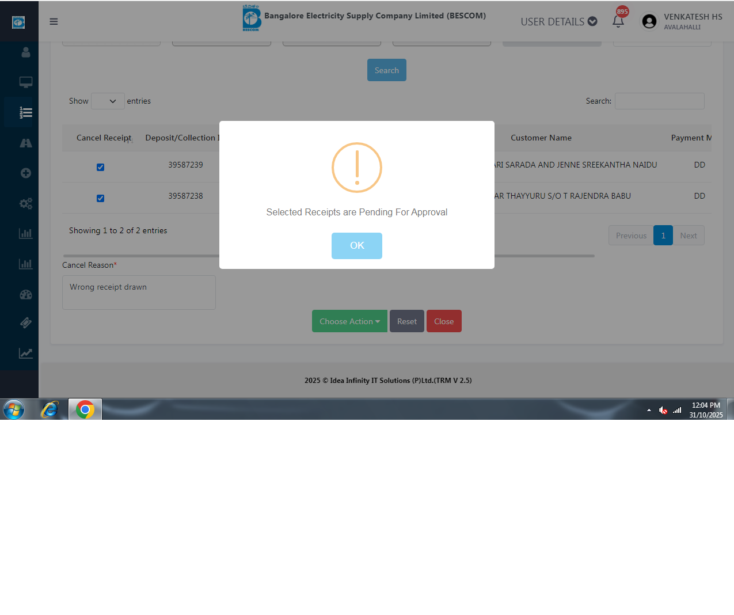Open the first bar chart sidebar icon
This screenshot has height=615, width=734.
[25, 234]
